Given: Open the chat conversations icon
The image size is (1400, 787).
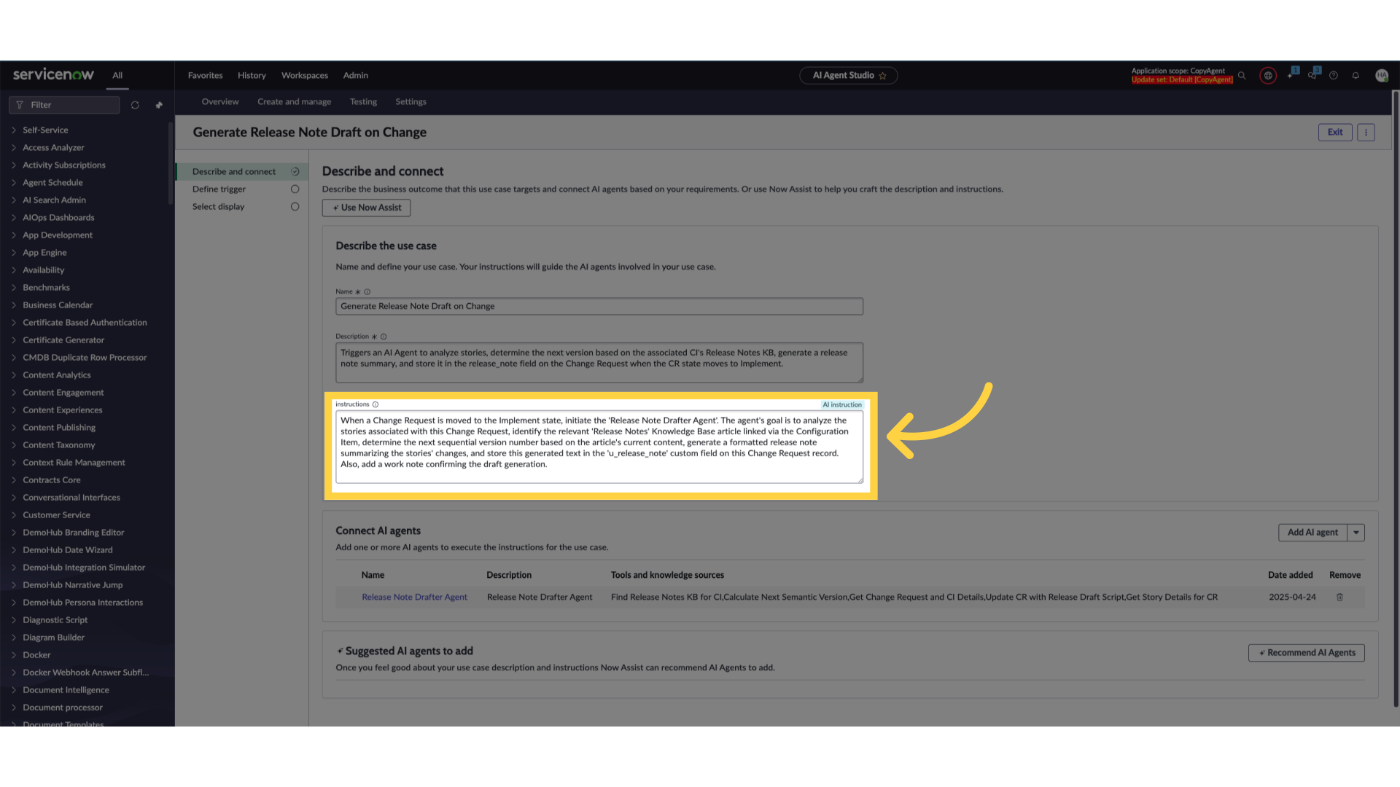Looking at the screenshot, I should point(1312,74).
